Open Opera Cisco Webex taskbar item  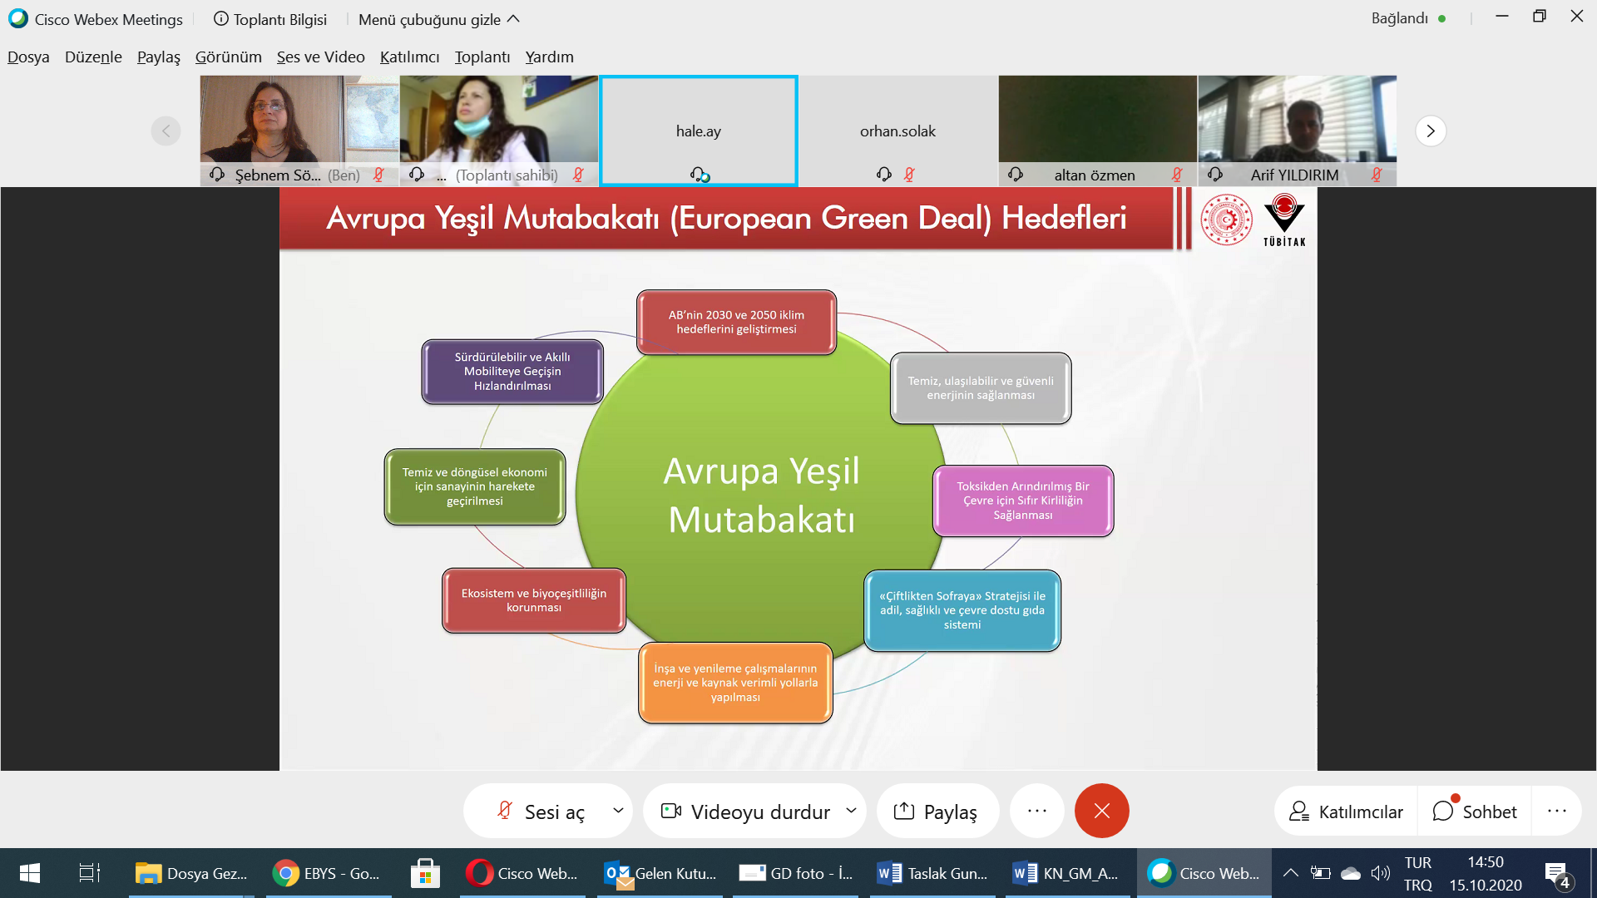tap(522, 873)
